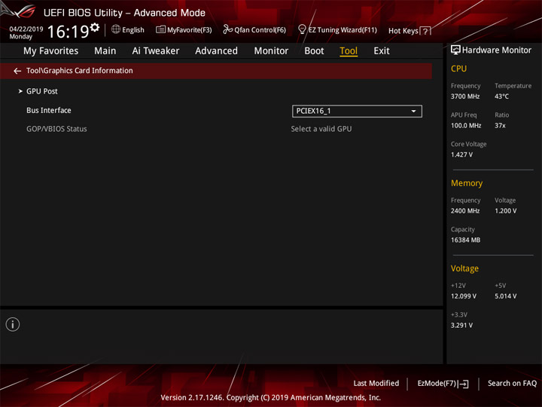542x407 pixels.
Task: Click the back arrow next to Tool\Graphics Card Information
Action: coord(17,71)
